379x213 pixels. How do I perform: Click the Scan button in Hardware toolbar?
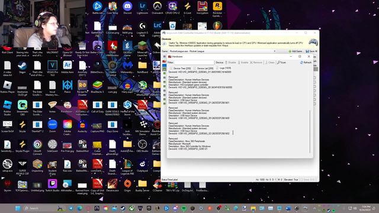click(x=282, y=63)
